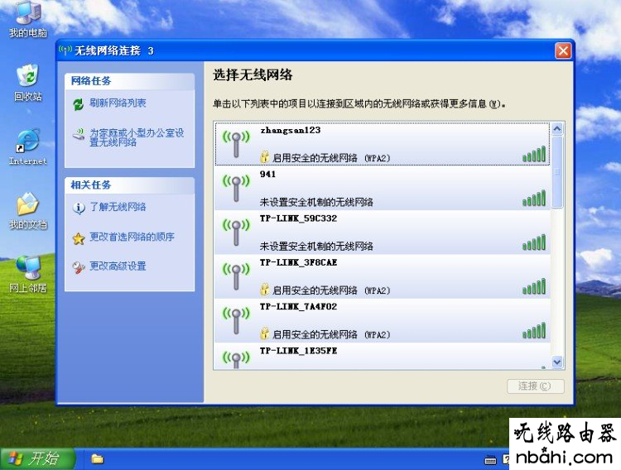621x470 pixels.
Task: Click the keyboard icon in the system tray
Action: (x=490, y=460)
